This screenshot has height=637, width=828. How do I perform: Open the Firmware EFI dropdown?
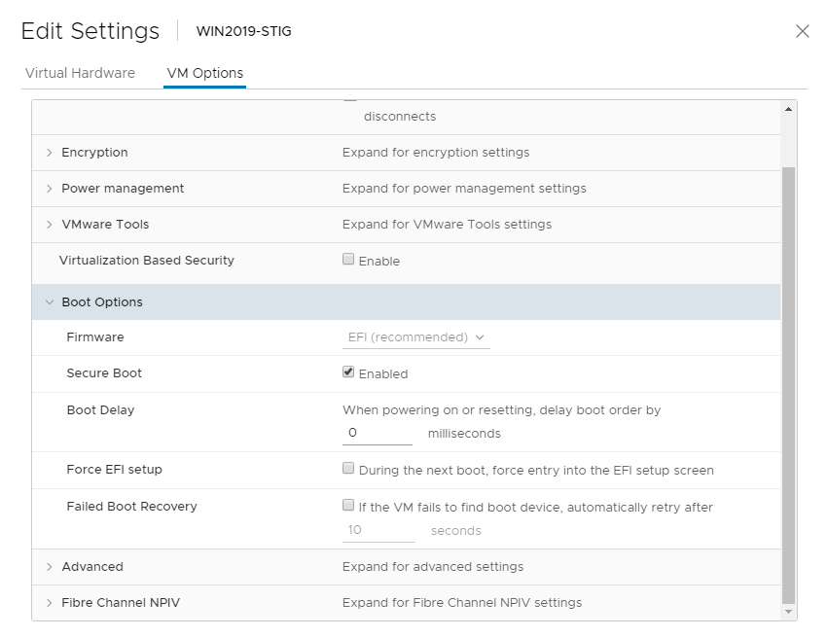pos(415,337)
